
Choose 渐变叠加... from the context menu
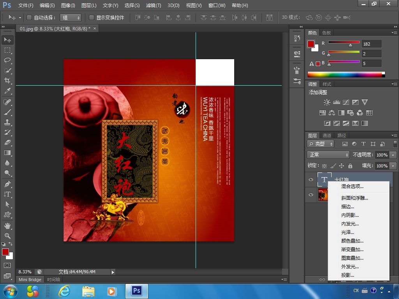click(358, 250)
